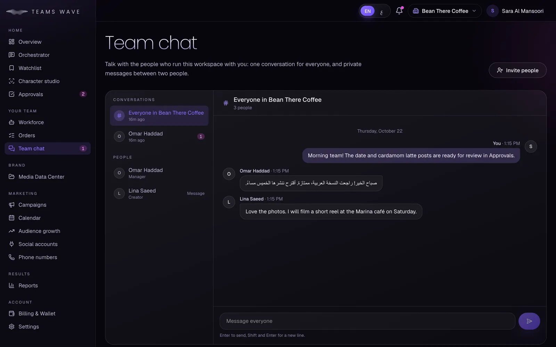Click the hash icon in the chat header
Image resolution: width=556 pixels, height=347 pixels.
[x=226, y=103]
